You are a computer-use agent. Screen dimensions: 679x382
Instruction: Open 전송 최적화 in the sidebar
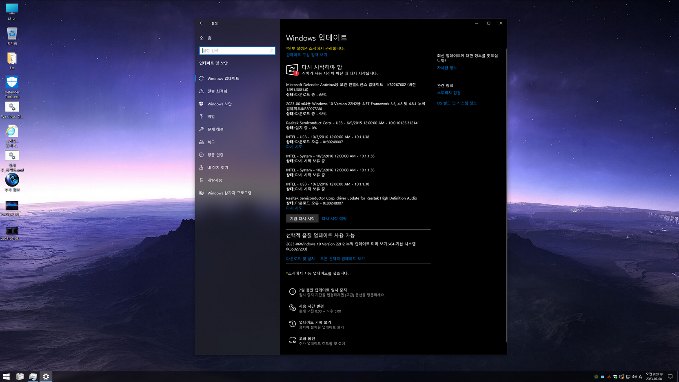[x=237, y=91]
